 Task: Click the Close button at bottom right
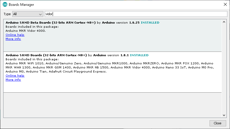click(x=218, y=123)
